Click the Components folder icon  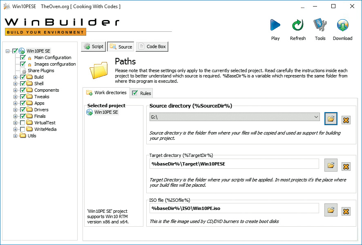pos(29,90)
